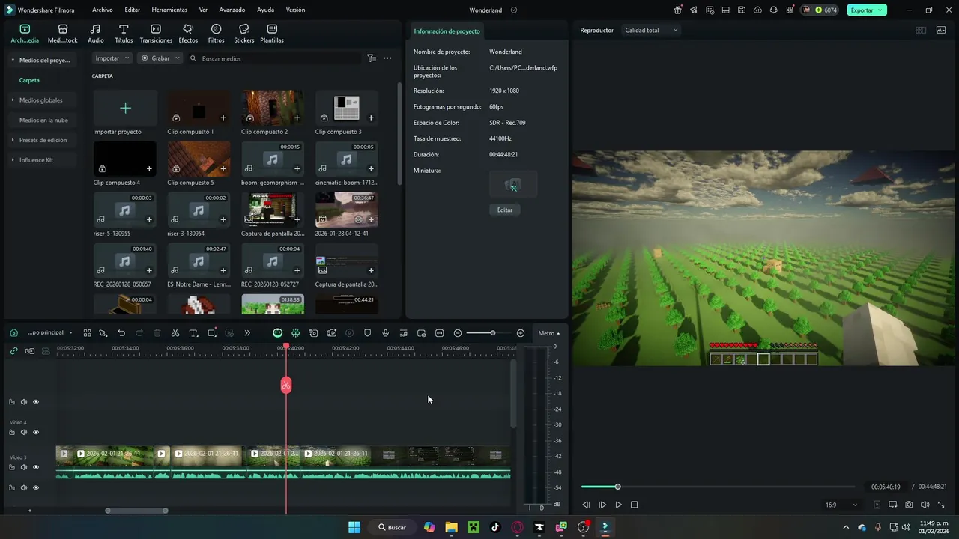Click the player volume speaker icon
959x539 pixels.
point(925,505)
